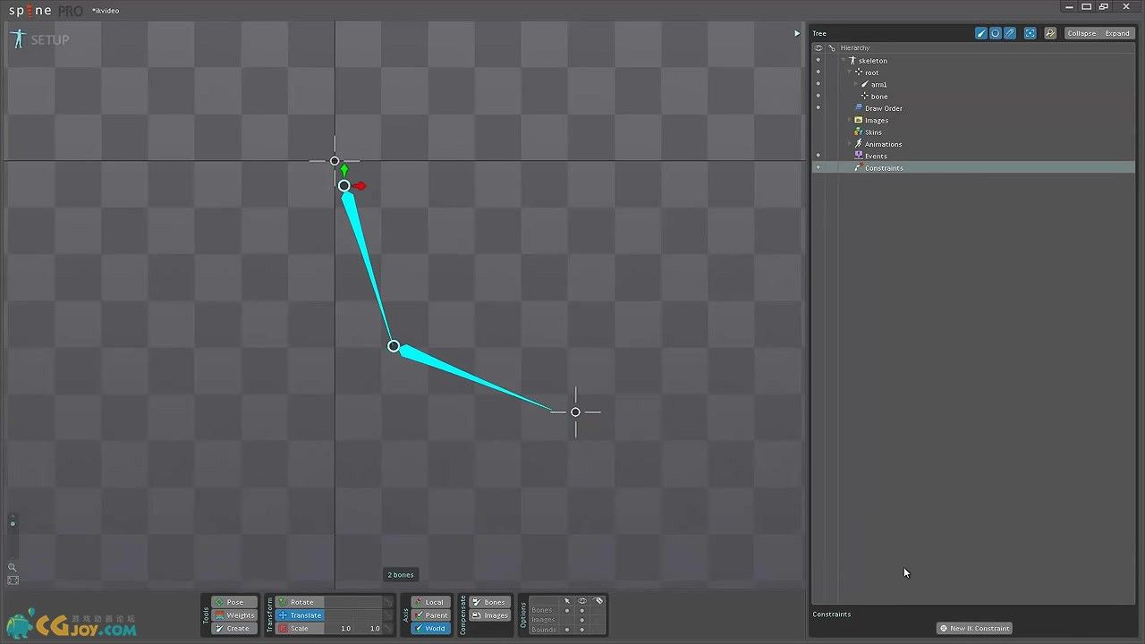Viewport: 1145px width, 644px height.
Task: Select Constraints node in tree
Action: [884, 168]
